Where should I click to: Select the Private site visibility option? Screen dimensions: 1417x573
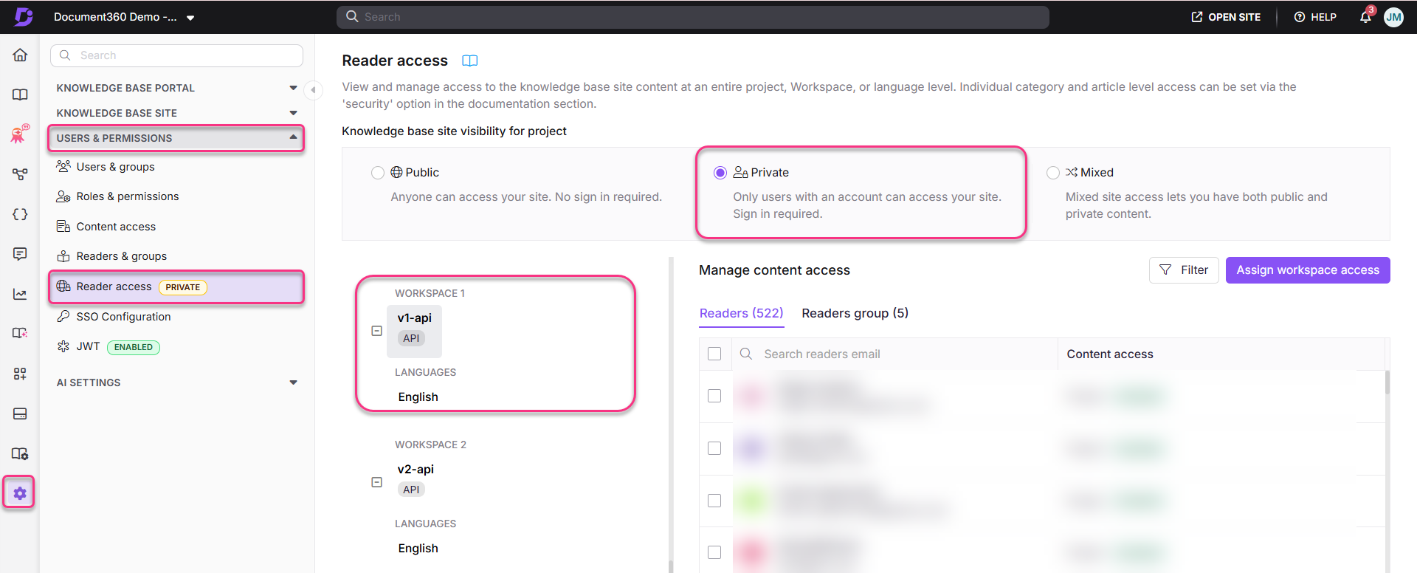tap(720, 172)
